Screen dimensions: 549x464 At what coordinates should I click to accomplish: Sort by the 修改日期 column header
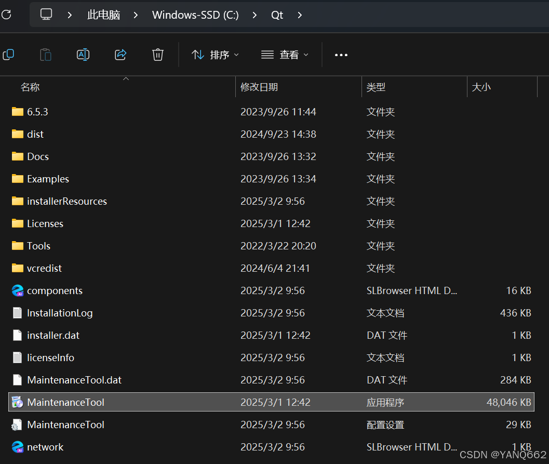point(259,87)
